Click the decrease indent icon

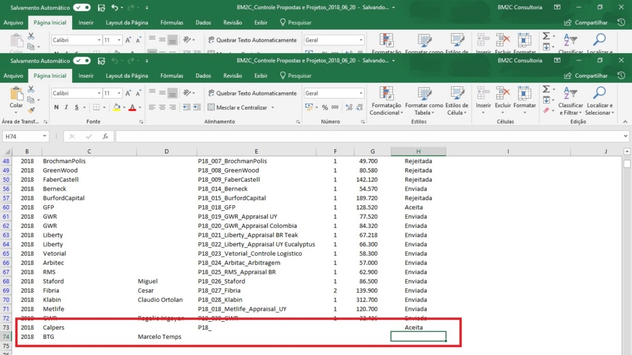click(x=186, y=107)
